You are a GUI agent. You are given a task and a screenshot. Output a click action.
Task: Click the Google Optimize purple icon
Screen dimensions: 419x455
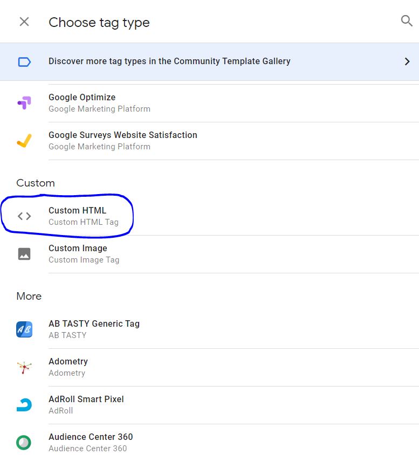point(24,103)
